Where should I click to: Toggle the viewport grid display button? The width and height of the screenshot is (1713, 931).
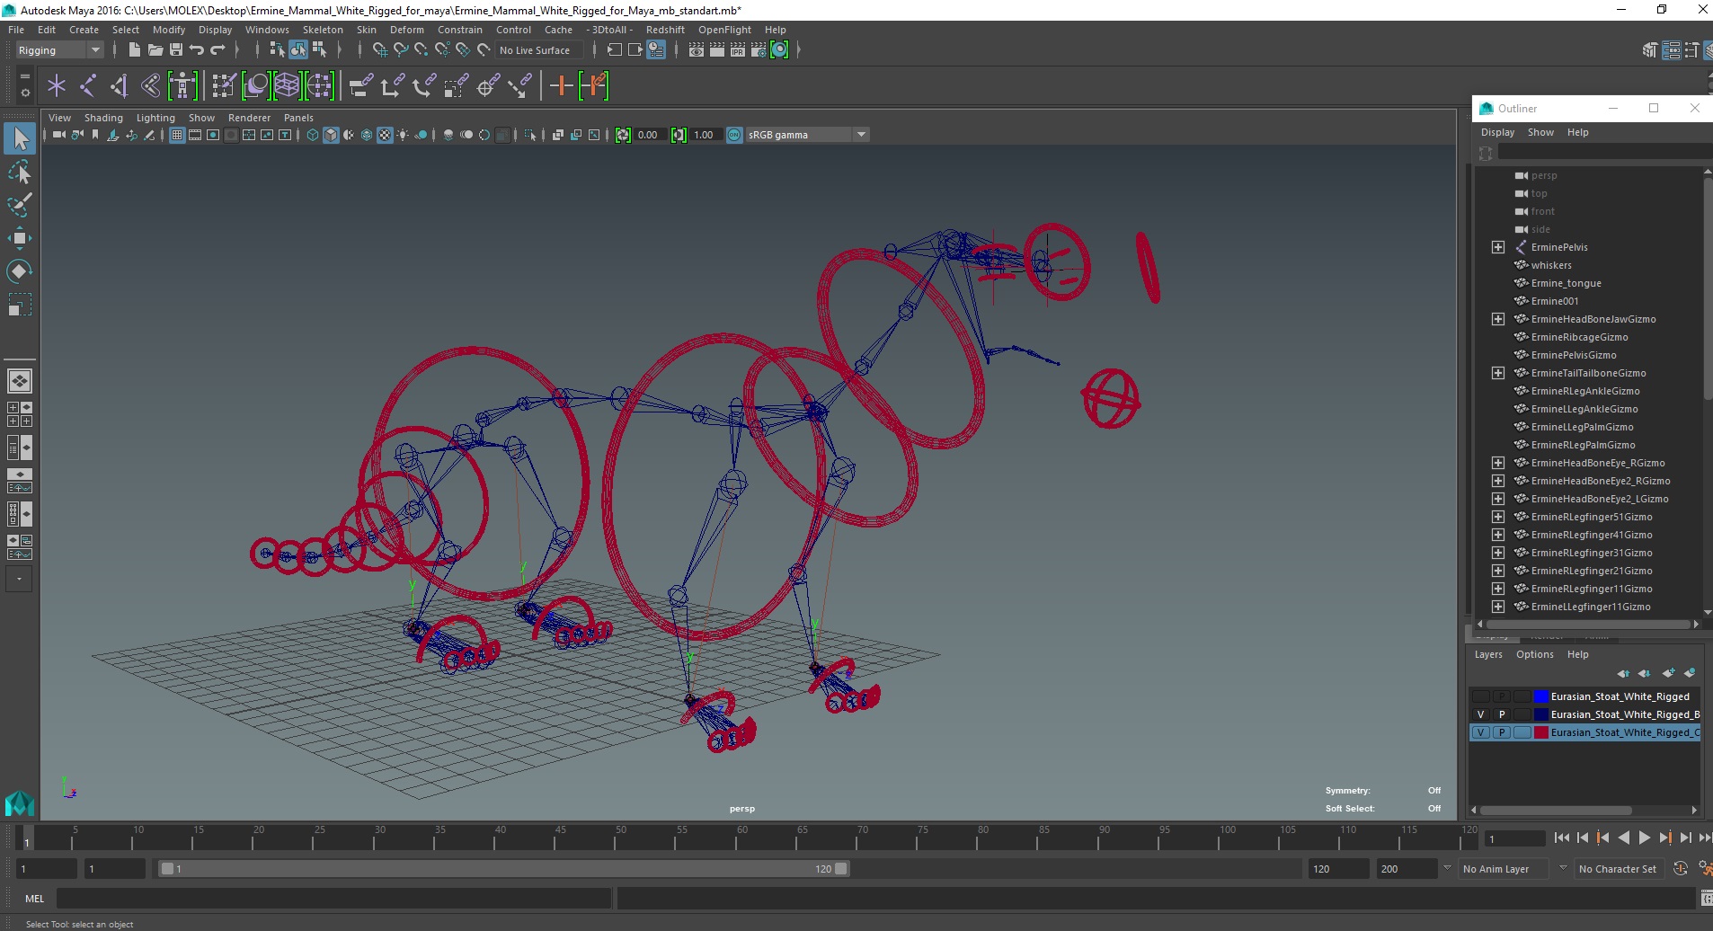point(177,135)
